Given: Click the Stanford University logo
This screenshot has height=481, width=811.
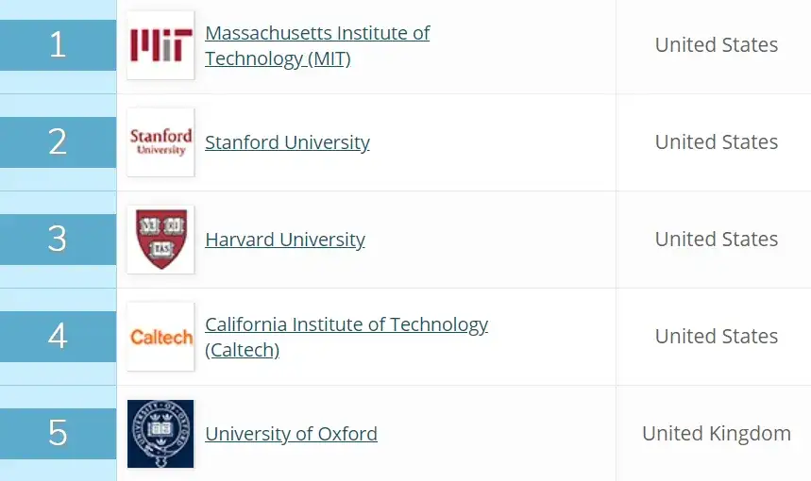Looking at the screenshot, I should (161, 142).
